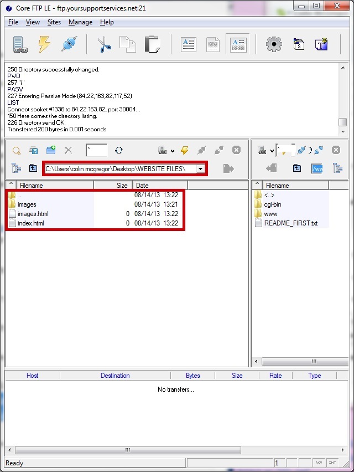Click the local delete X icon
Image resolution: width=354 pixels, height=472 pixels.
point(68,150)
